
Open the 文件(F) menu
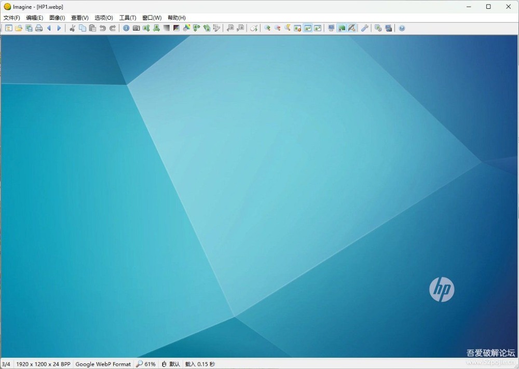pyautogui.click(x=12, y=18)
